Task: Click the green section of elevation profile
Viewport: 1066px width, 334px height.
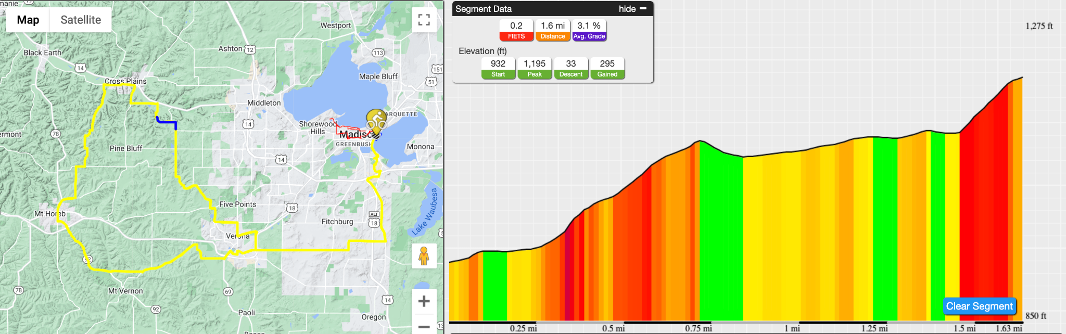Action: click(721, 234)
